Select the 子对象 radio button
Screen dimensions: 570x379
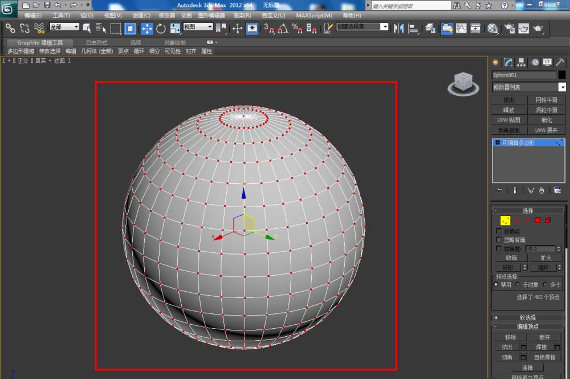pyautogui.click(x=518, y=284)
